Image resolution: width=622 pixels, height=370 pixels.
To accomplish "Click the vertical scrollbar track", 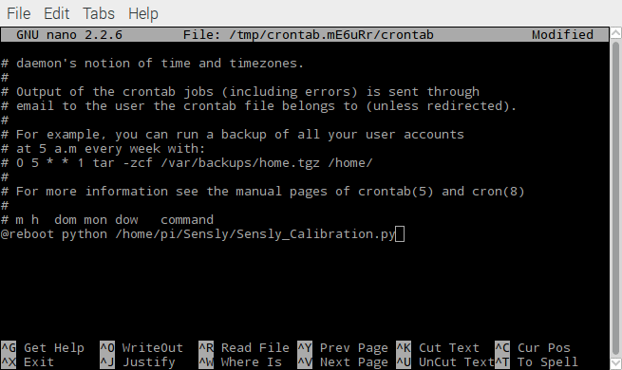I will 615,198.
